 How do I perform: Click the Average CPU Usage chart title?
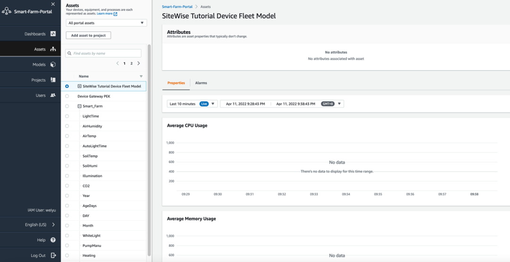point(187,126)
